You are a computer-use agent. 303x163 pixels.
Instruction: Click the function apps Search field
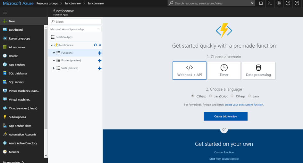pyautogui.click(x=75, y=22)
